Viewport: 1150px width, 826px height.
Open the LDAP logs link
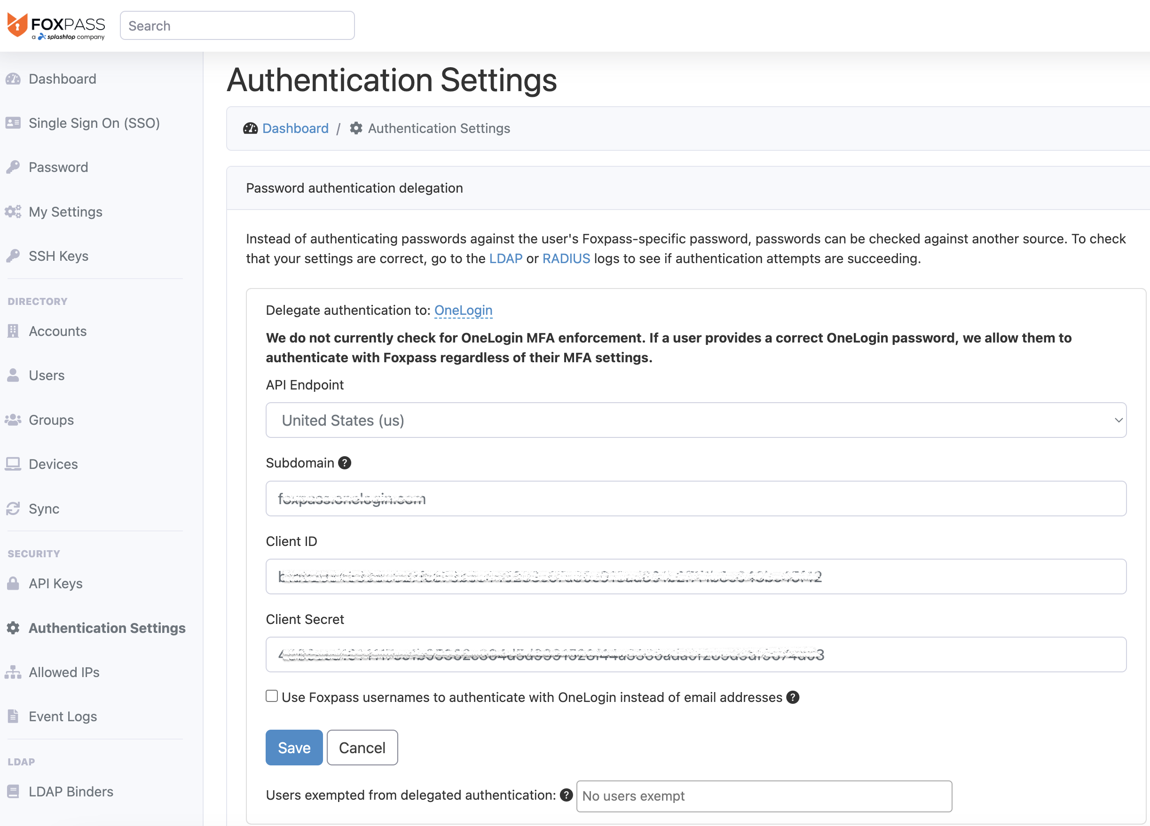click(505, 259)
